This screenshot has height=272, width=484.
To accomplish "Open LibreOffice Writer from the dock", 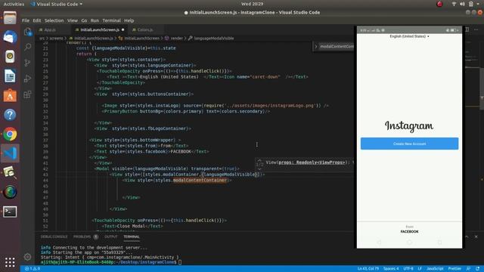I will pyautogui.click(x=10, y=76).
